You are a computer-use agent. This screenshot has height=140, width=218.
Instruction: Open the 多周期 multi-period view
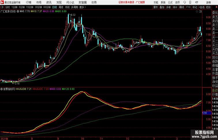pyautogui.click(x=74, y=7)
